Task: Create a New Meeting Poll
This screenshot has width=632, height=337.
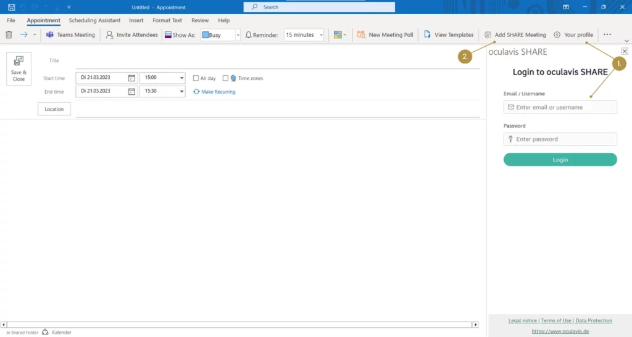Action: coord(385,35)
